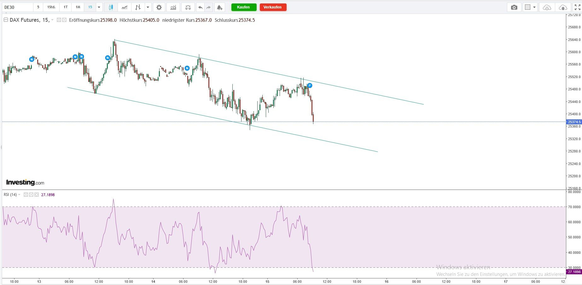Enter fullscreen mode for the chart
Image resolution: width=582 pixels, height=285 pixels.
coord(577,7)
